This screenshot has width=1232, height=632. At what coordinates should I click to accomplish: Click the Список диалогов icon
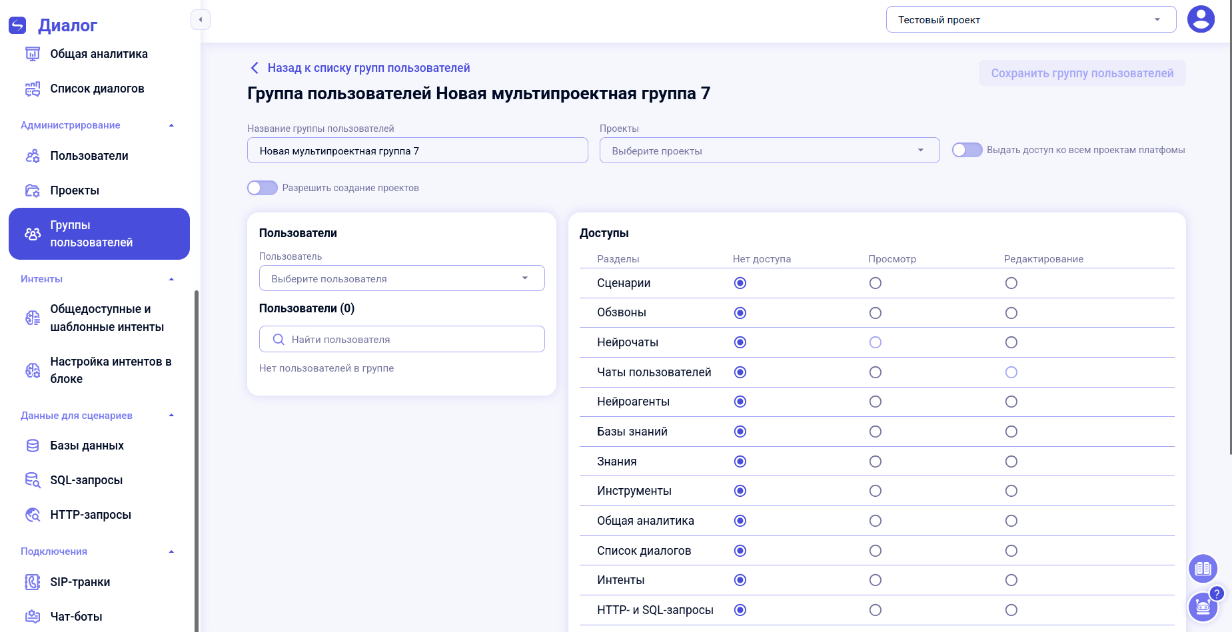pos(33,89)
